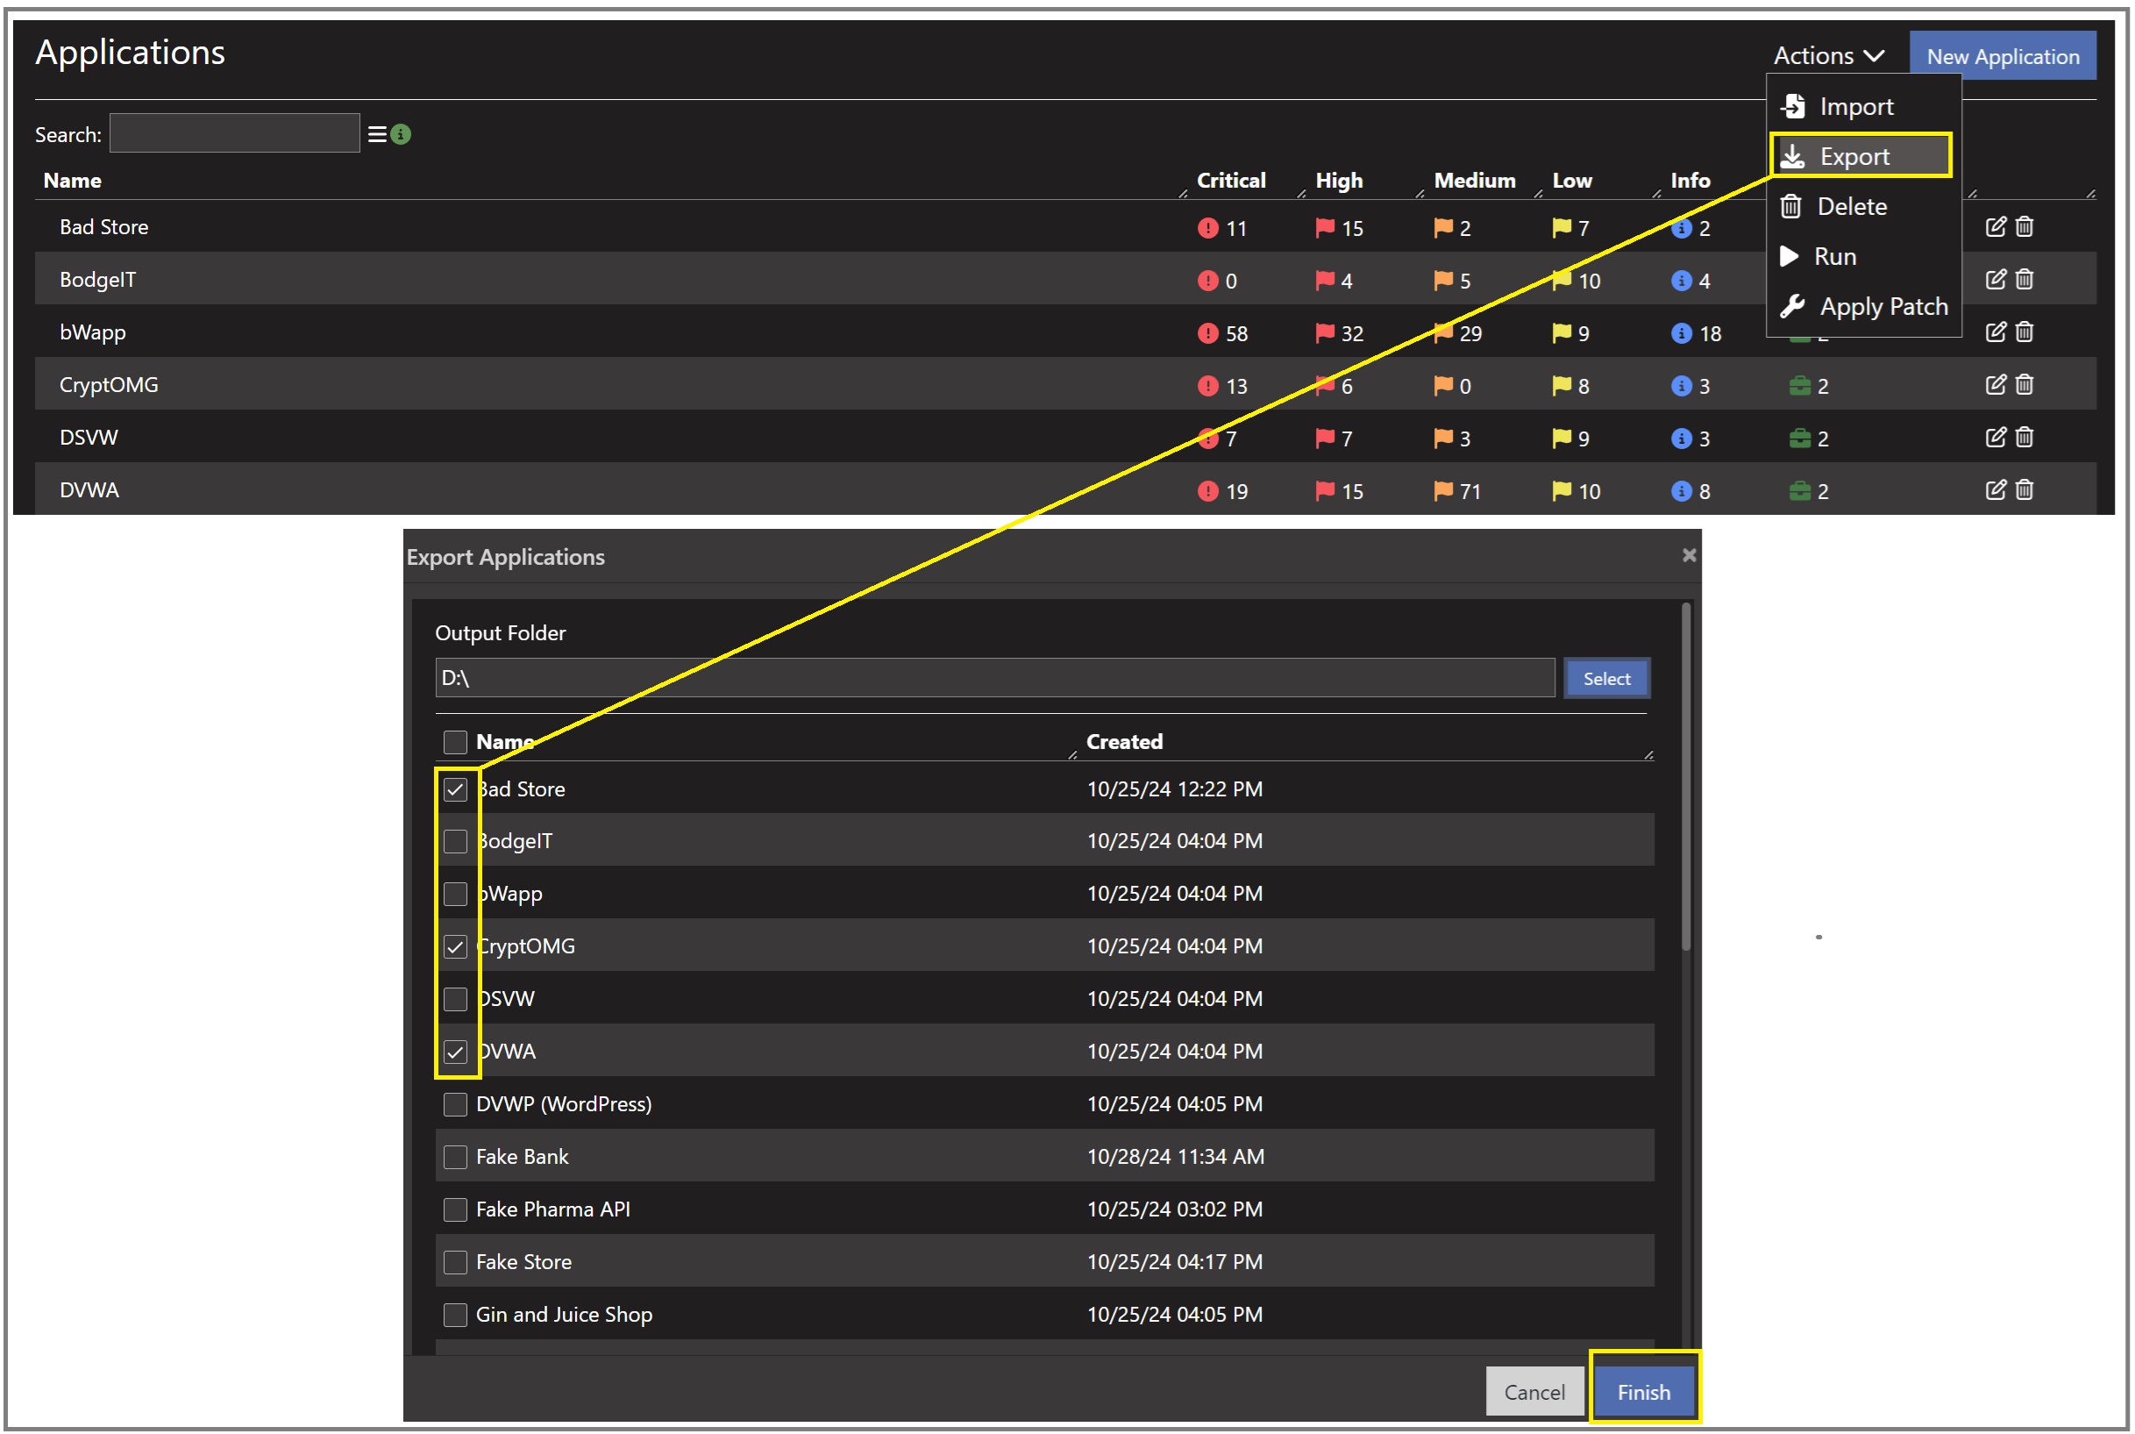Click the export dialog vertical scrollbar
Screen dimensions: 2135x1434
[x=1685, y=777]
